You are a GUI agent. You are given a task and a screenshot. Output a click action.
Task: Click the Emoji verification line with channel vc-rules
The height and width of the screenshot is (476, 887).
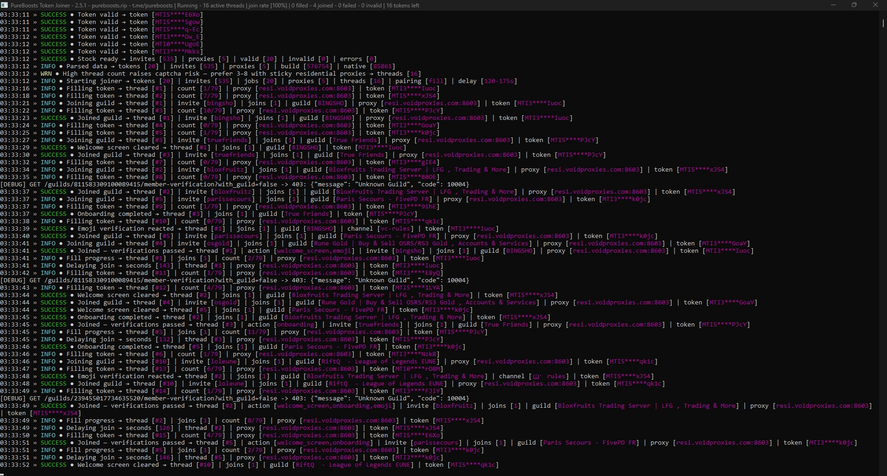(249, 229)
